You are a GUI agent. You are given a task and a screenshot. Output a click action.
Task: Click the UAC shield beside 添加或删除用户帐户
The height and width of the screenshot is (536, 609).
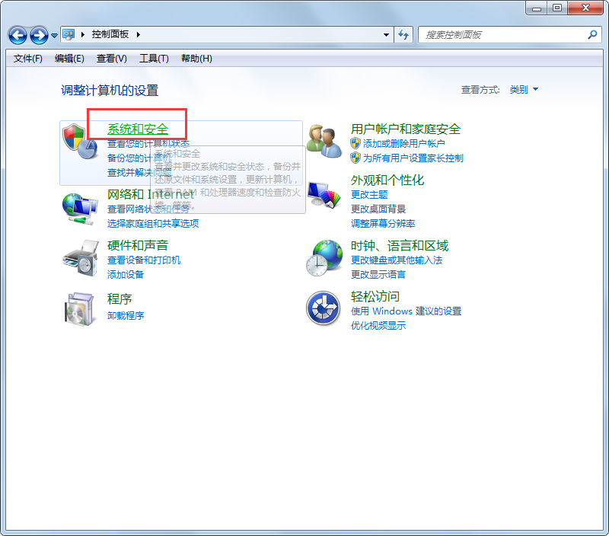[356, 143]
